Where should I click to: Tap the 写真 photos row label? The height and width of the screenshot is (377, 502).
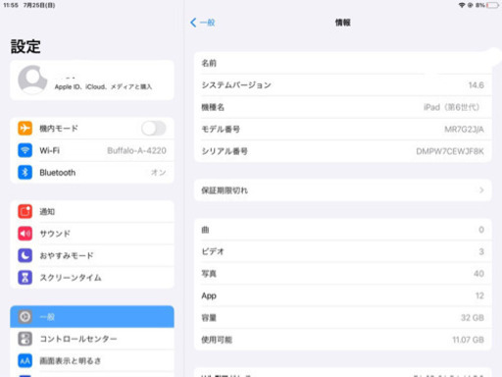[209, 274]
